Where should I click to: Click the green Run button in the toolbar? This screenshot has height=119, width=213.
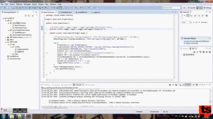[x=35, y=8]
